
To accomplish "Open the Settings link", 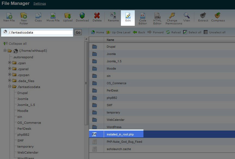I will tap(39, 4).
